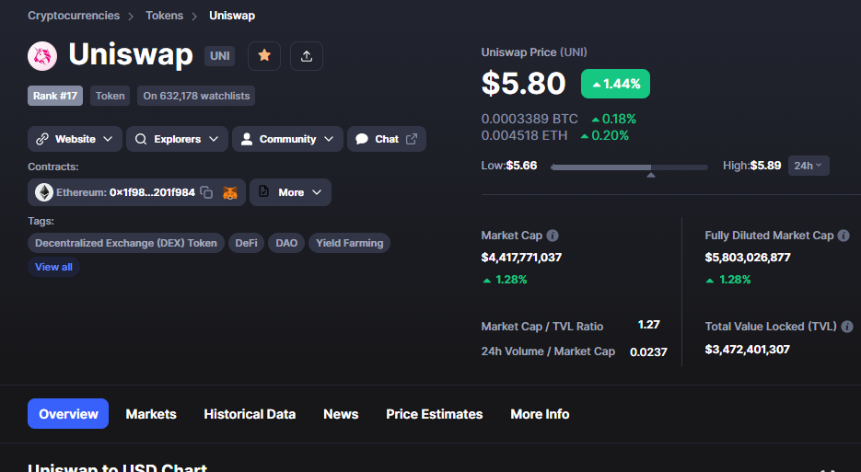Click the Rank #17 badge
The width and height of the screenshot is (861, 472).
point(55,96)
